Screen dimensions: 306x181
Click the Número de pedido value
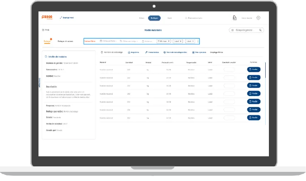71,63
